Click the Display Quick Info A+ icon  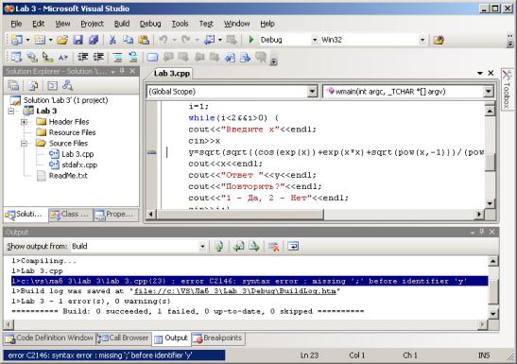coord(63,58)
